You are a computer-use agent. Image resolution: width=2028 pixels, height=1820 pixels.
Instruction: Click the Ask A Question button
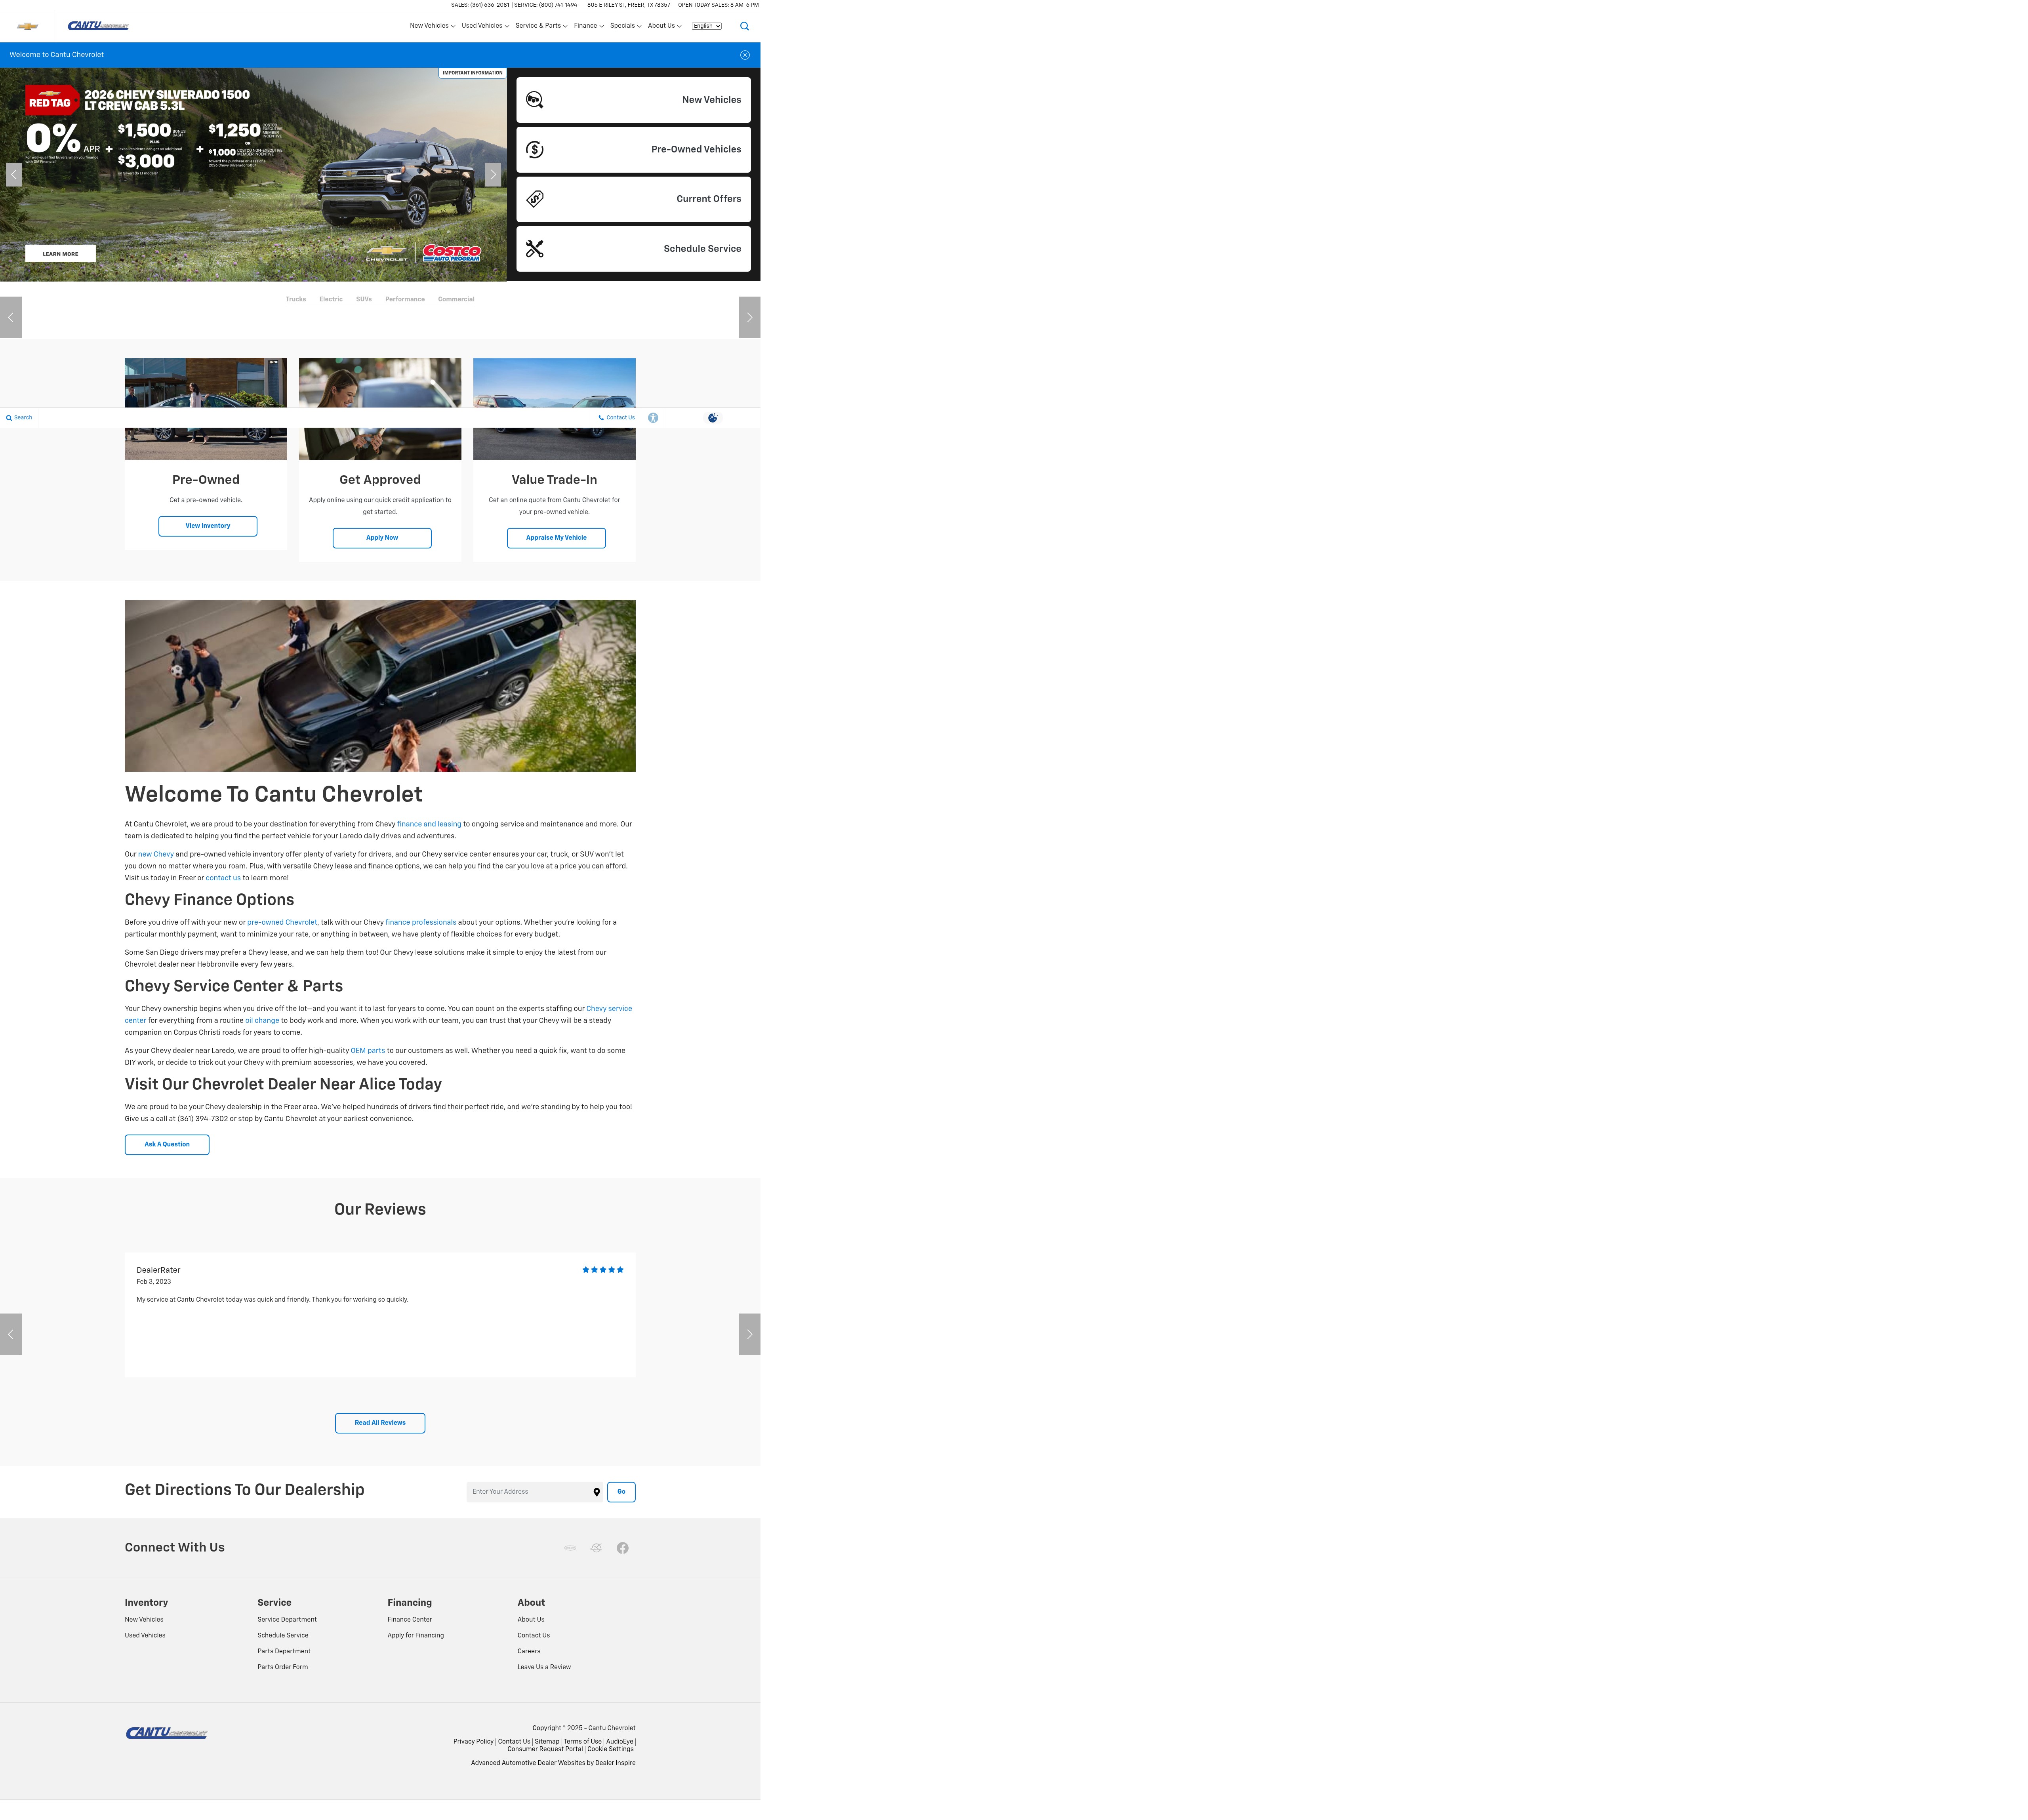[167, 1145]
